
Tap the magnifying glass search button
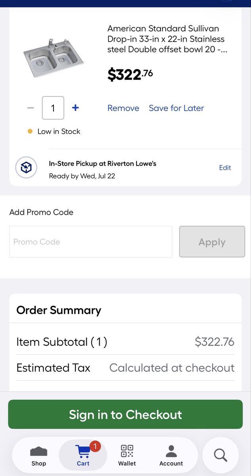[x=220, y=455]
